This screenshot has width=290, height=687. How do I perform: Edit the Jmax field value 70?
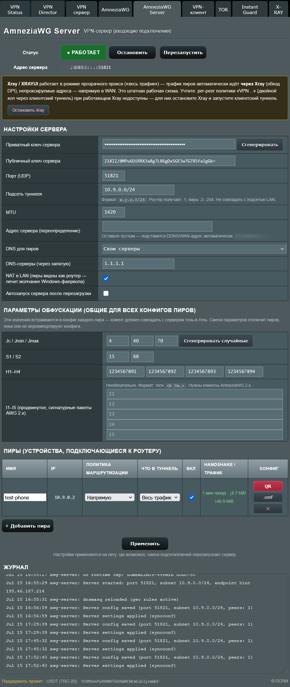[166, 341]
